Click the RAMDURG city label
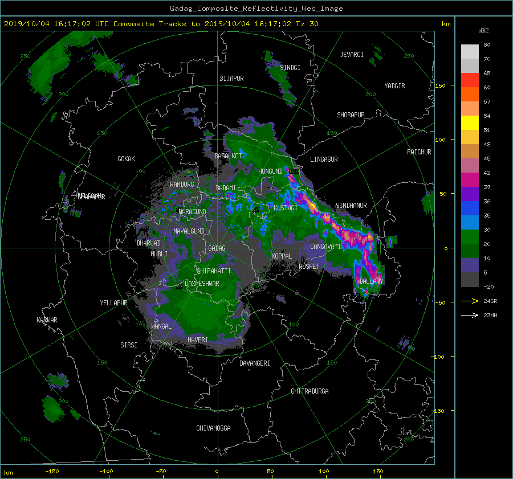Viewport: 513px width, 479px height. click(x=182, y=185)
